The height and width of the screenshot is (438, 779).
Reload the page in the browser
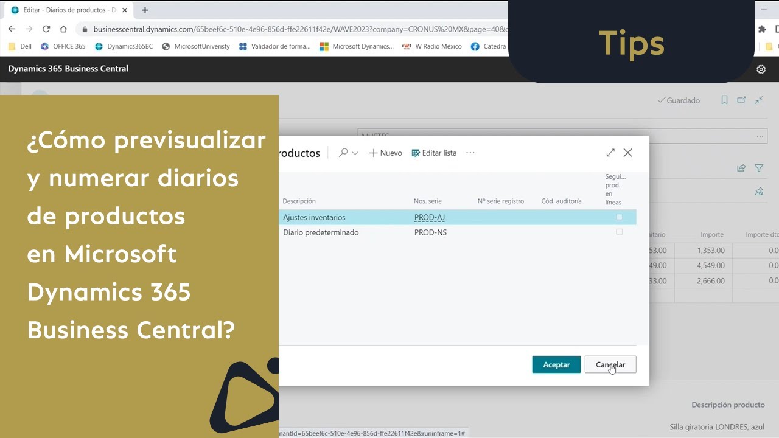point(46,29)
